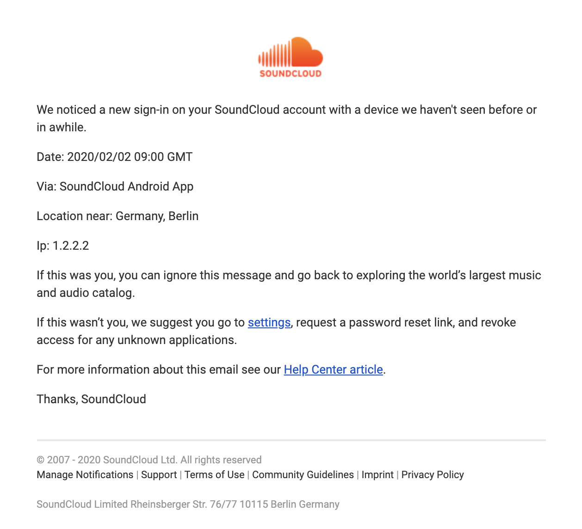Click the sign-in Date line text
Screen dimensions: 582x529
[115, 157]
